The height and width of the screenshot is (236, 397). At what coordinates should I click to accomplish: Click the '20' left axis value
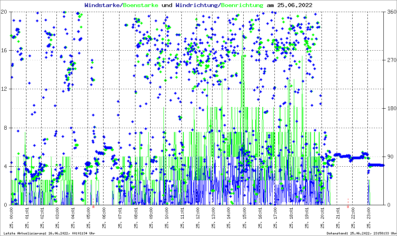tap(4, 12)
